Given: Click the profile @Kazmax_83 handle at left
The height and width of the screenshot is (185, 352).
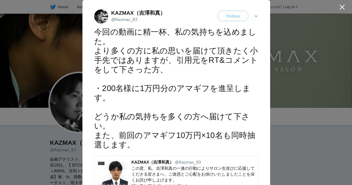Looking at the screenshot, I should (x=63, y=150).
